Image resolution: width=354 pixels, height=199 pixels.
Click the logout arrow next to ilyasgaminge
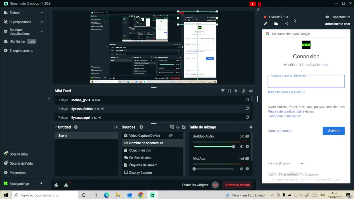click(41, 183)
